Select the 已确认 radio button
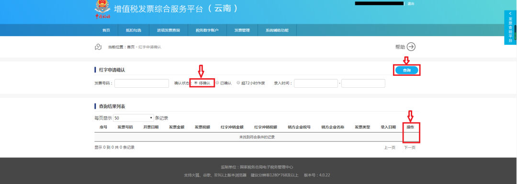Viewport: 517px width, 184px height. pyautogui.click(x=217, y=83)
